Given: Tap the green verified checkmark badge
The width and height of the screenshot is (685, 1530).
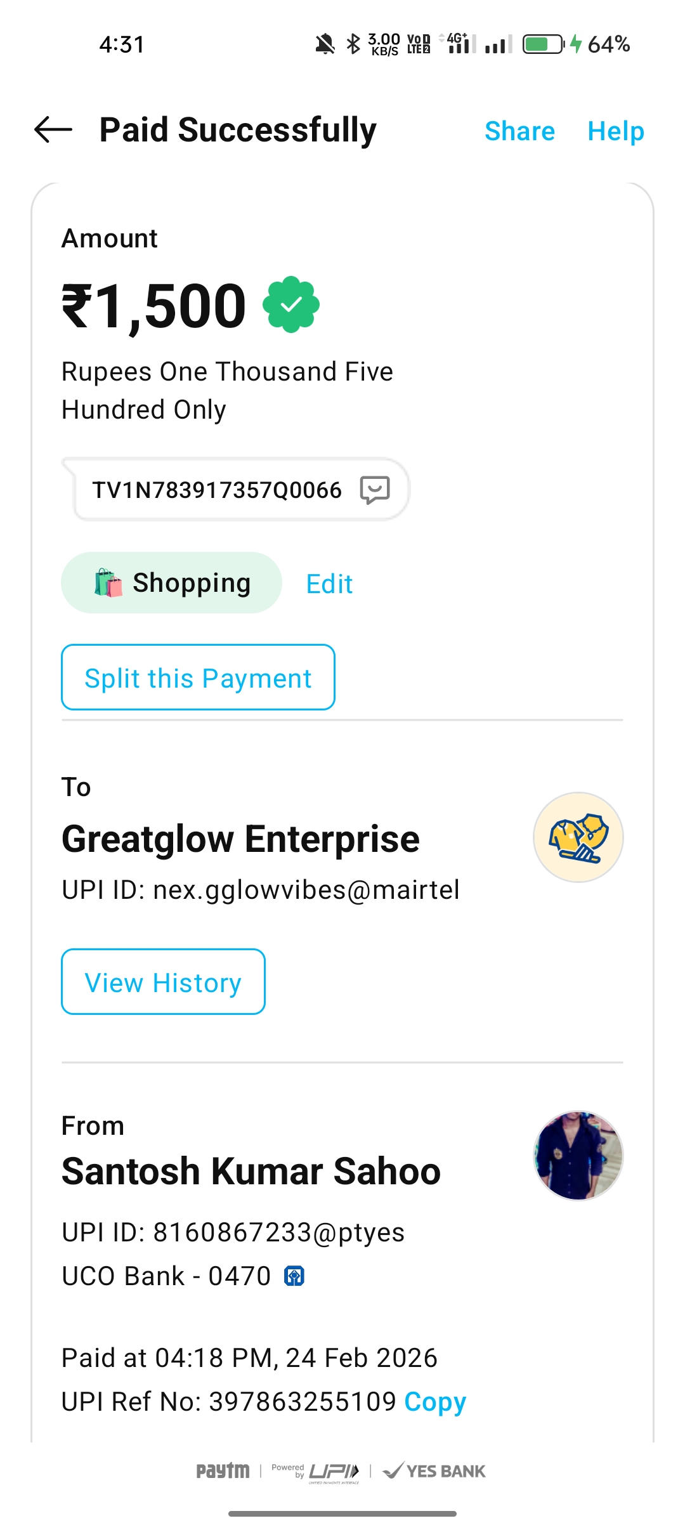Looking at the screenshot, I should (291, 304).
